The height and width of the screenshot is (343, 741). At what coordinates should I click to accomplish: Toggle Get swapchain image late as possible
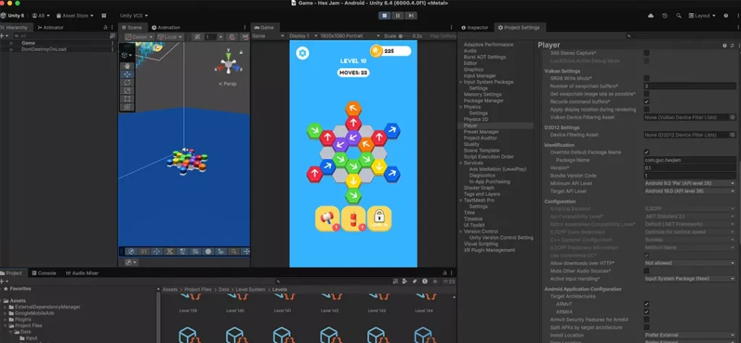[646, 93]
